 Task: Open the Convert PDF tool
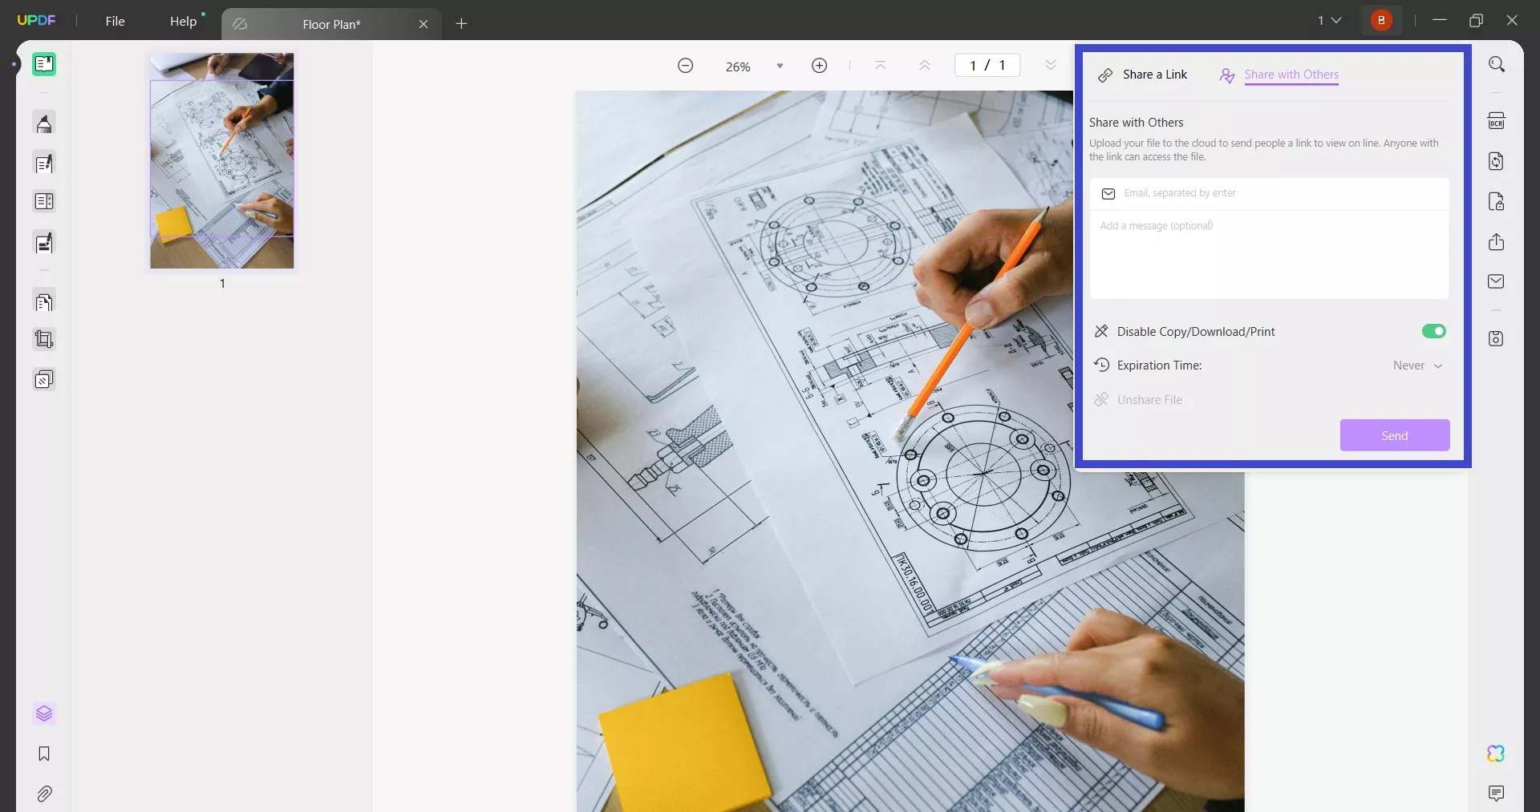point(1496,161)
